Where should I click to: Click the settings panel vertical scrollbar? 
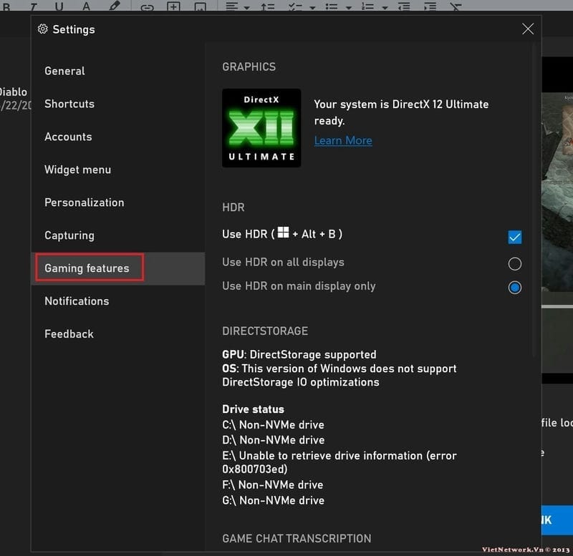tap(534, 215)
